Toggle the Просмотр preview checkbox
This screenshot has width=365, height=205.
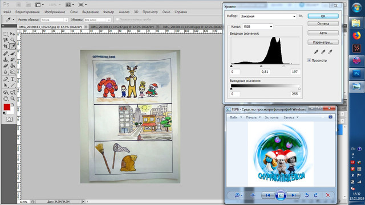click(309, 60)
